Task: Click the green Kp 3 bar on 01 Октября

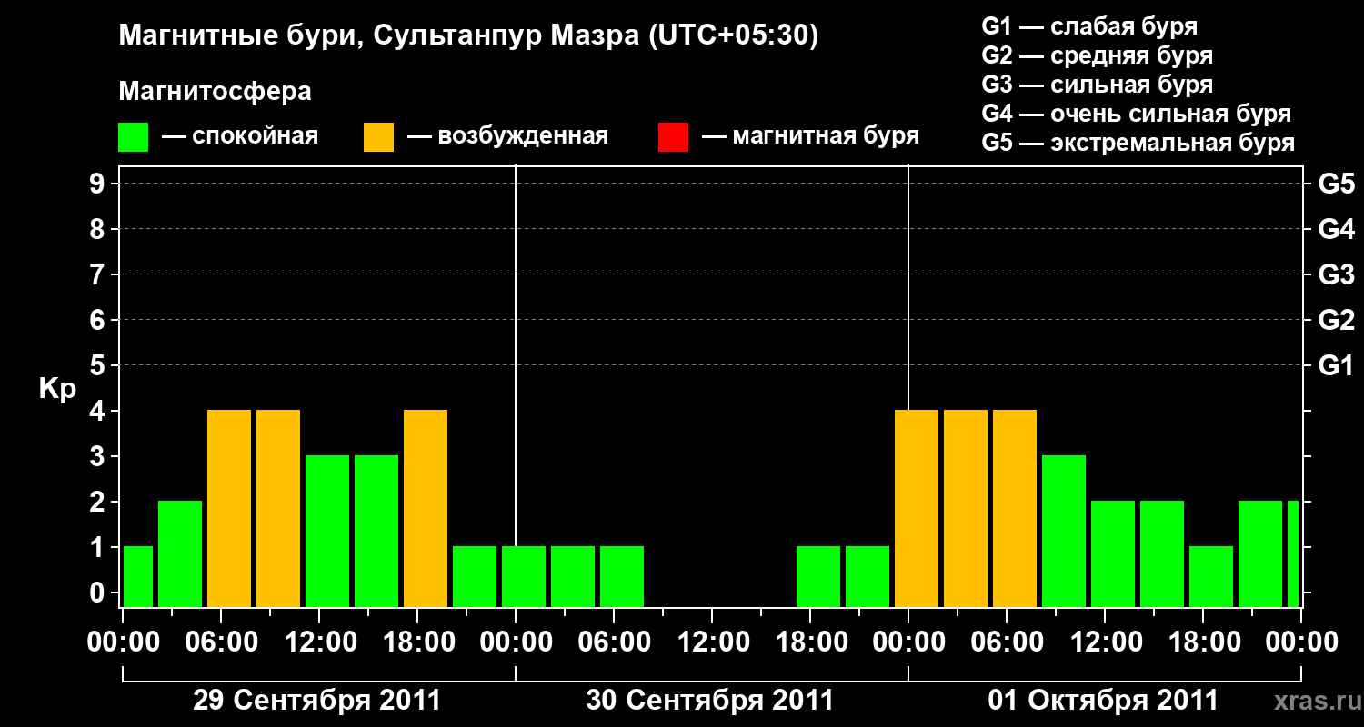Action: (x=1064, y=532)
